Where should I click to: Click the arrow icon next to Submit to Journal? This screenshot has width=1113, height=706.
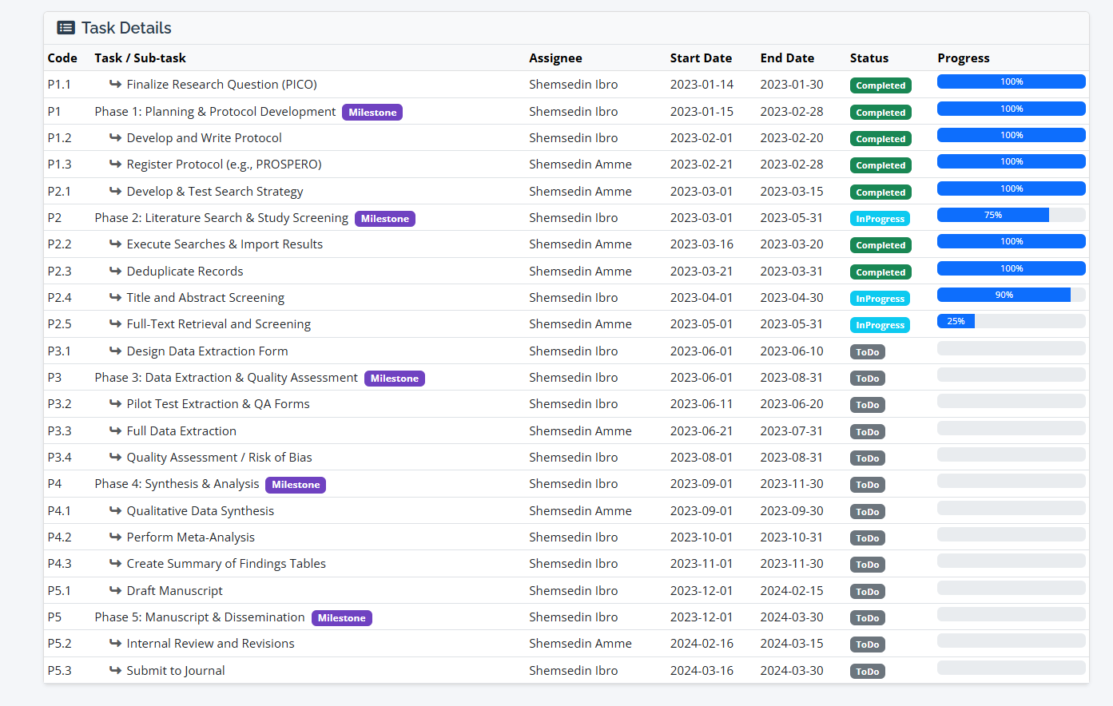click(115, 670)
